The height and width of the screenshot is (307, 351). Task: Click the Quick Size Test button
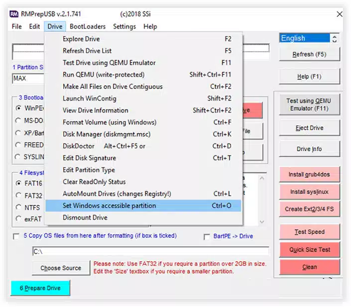(309, 249)
